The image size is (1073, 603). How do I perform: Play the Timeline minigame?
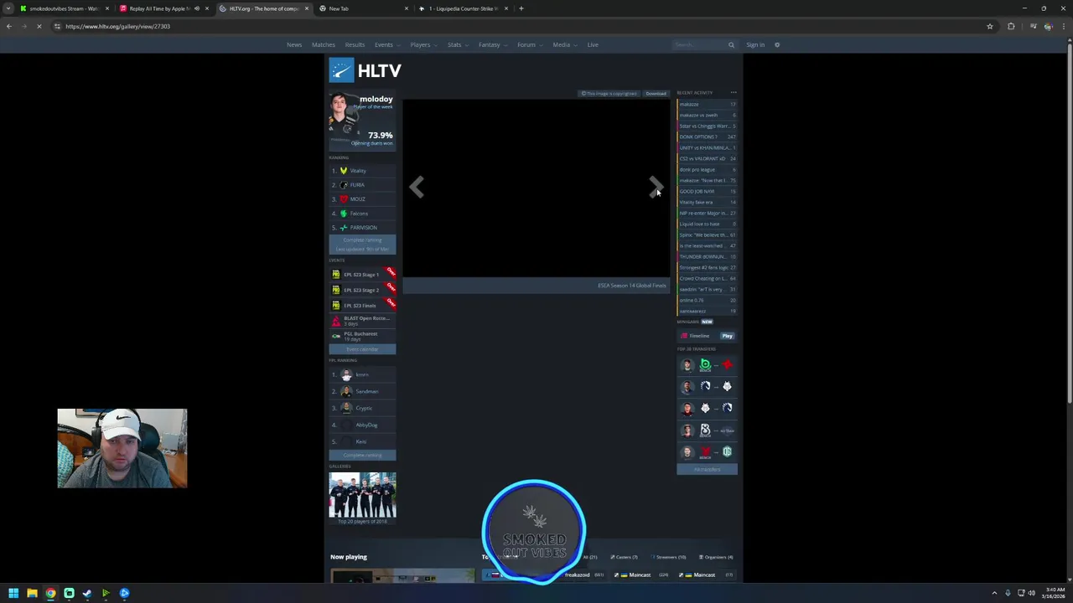(x=727, y=336)
